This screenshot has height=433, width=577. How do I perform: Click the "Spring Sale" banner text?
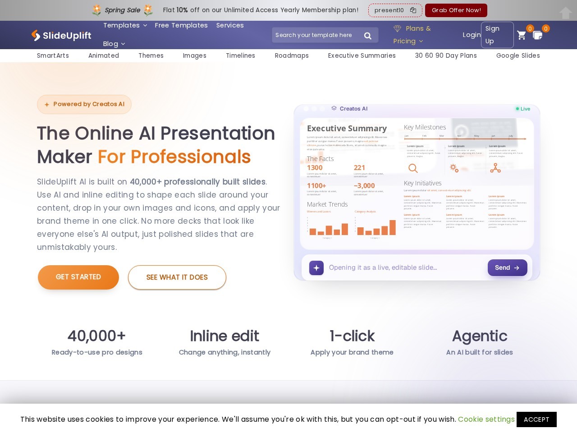122,10
